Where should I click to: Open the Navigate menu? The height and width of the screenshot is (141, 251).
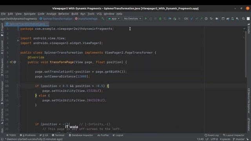(x=30, y=14)
